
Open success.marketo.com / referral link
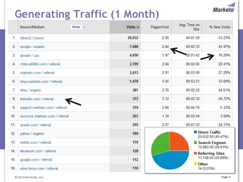44,116
